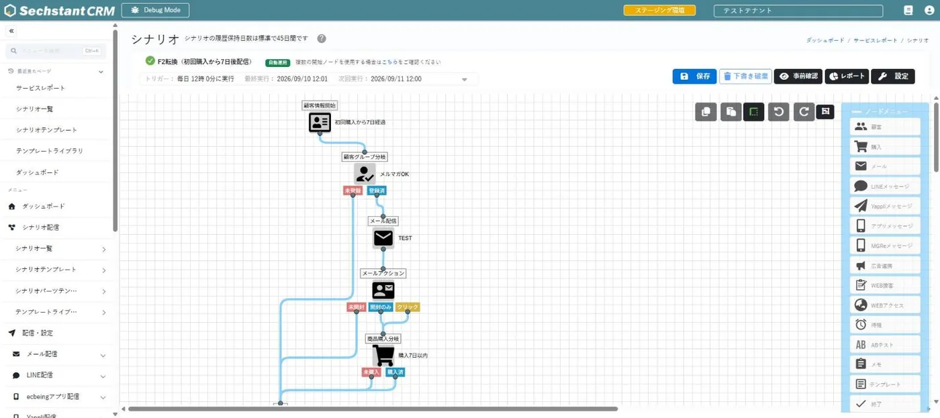
Task: Click the 保存 save button
Action: tap(694, 76)
